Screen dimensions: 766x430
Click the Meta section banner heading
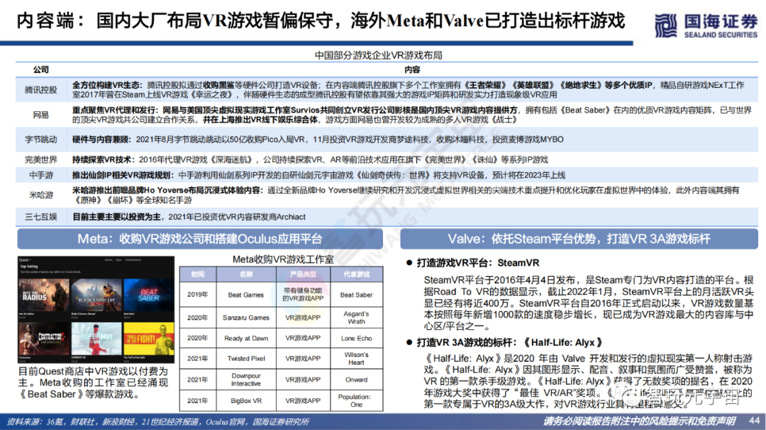click(x=200, y=239)
